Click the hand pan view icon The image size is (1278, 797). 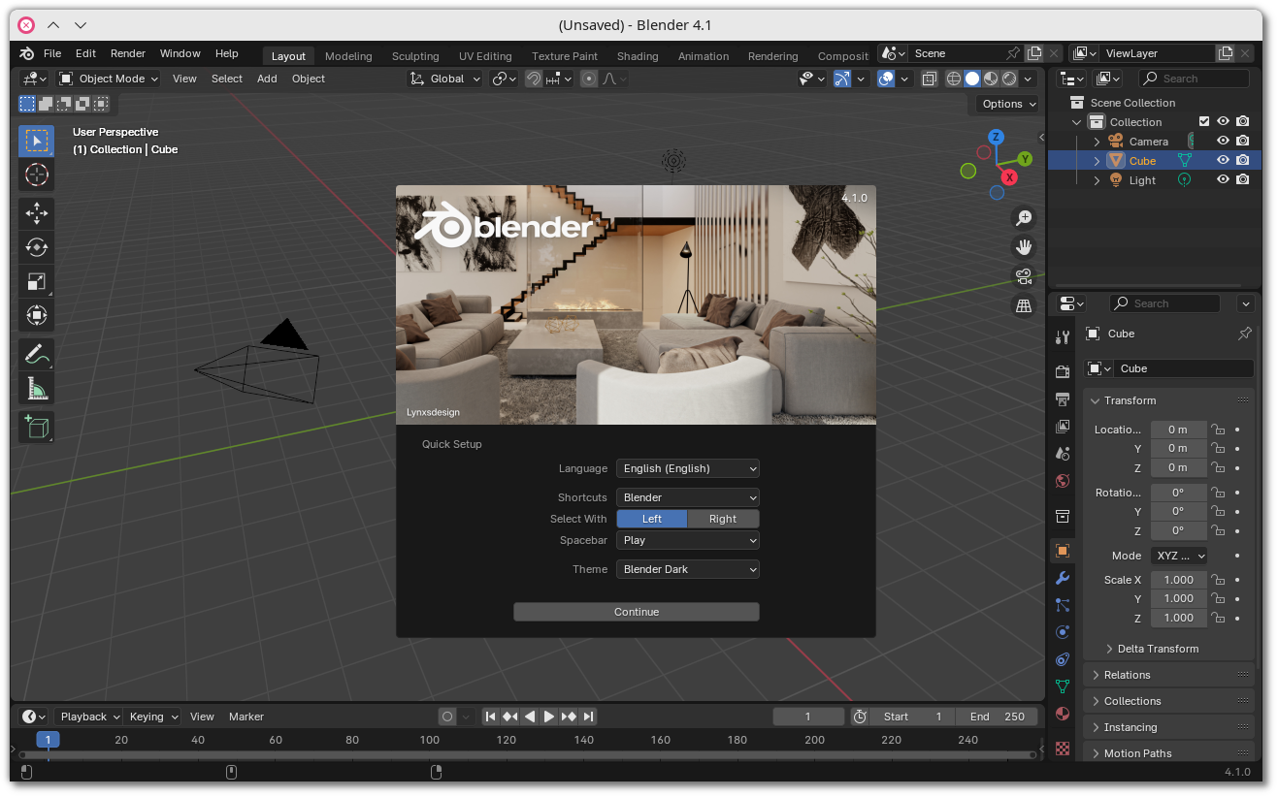click(x=1023, y=247)
